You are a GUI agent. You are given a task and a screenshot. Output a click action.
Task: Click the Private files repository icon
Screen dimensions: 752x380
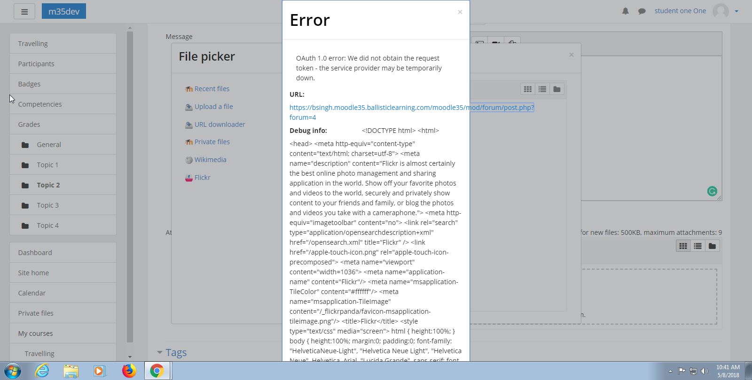189,142
